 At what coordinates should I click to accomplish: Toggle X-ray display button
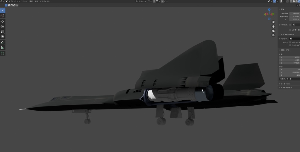click(287, 1)
